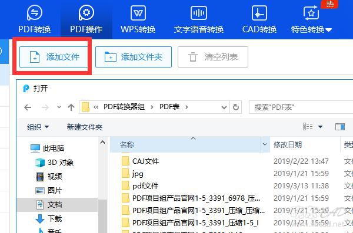Image resolution: width=353 pixels, height=233 pixels.
Task: Go back using the back arrow
Action: point(28,107)
